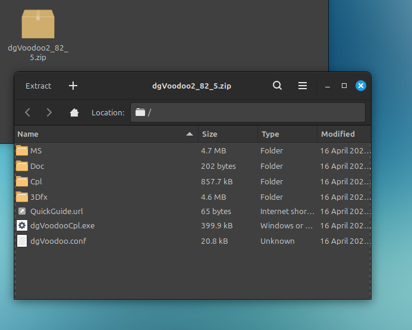
Task: Click the '202 bytes' size cell
Action: pyautogui.click(x=218, y=166)
